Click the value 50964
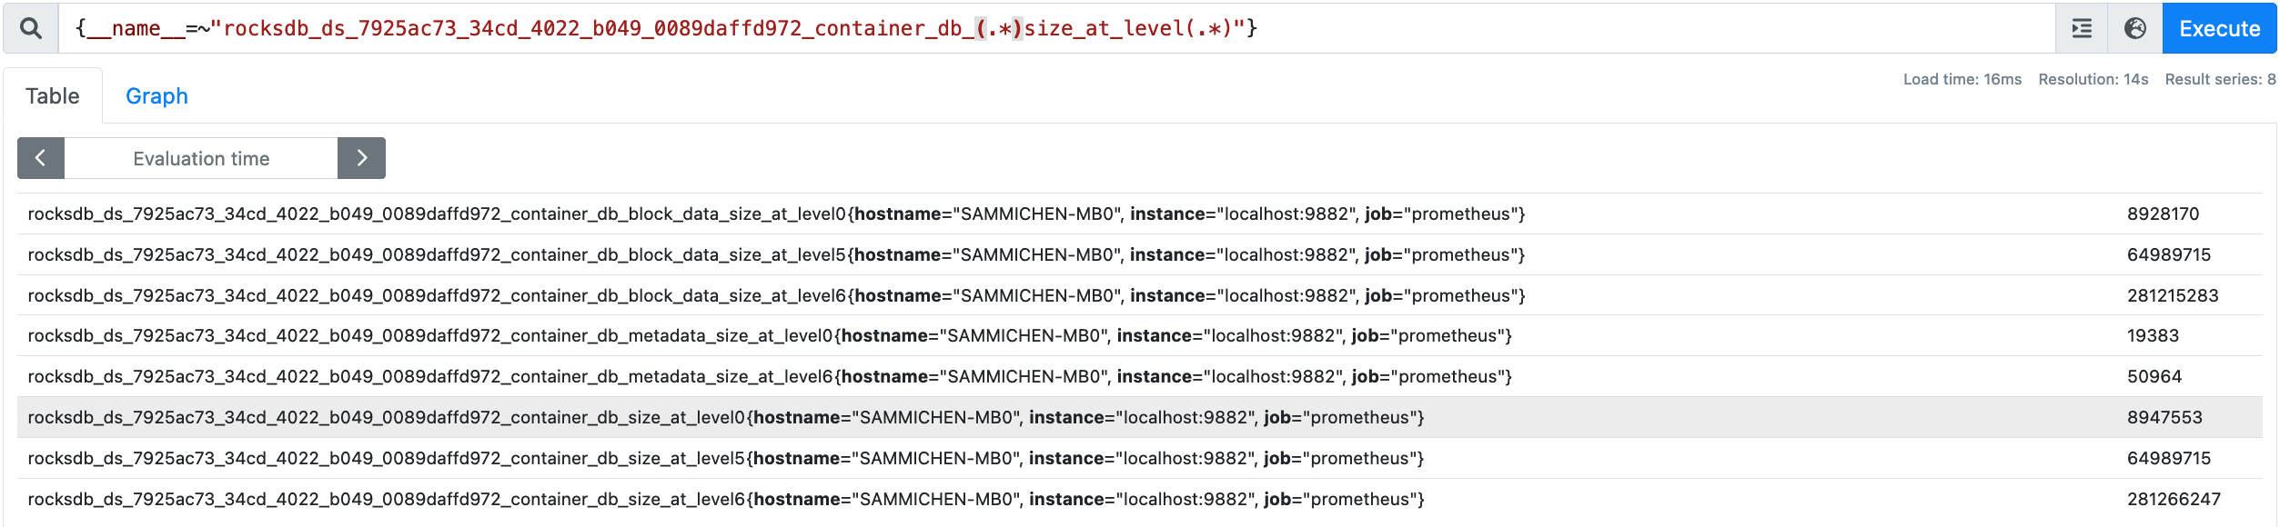 pos(2154,376)
